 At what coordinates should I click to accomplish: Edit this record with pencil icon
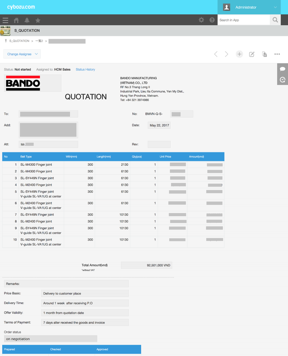point(252,54)
